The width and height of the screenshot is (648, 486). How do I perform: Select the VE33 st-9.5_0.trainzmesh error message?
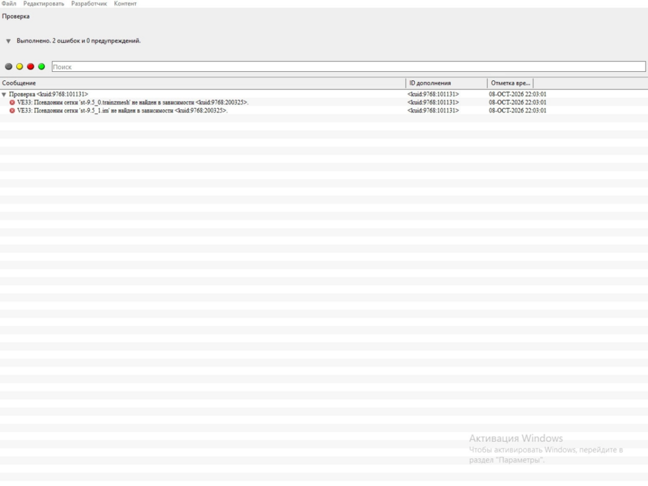133,102
